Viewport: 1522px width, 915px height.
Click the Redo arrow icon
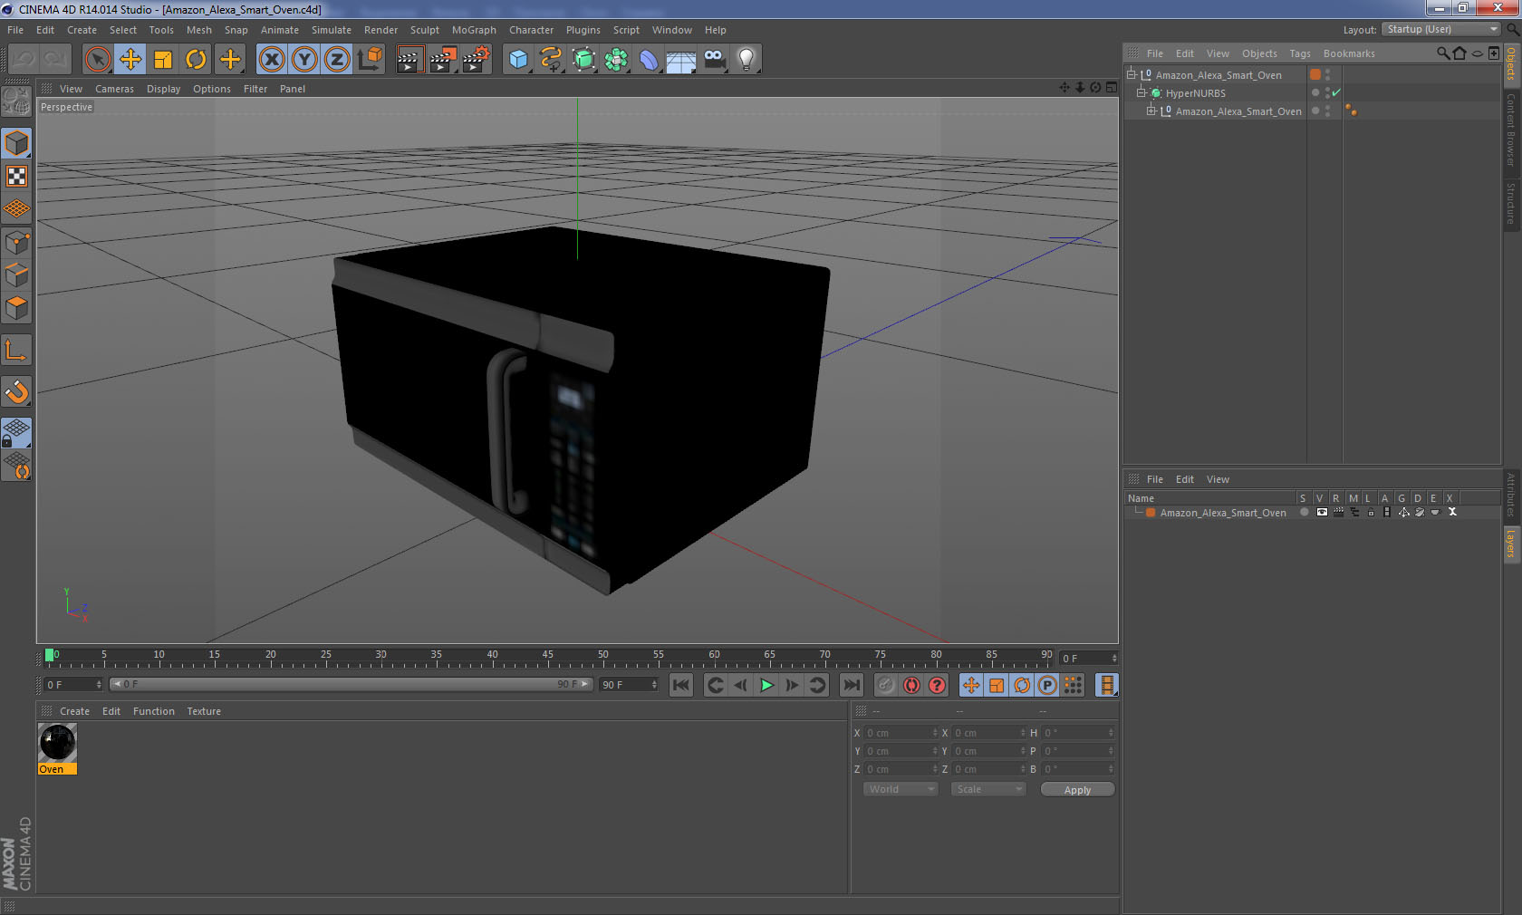(54, 60)
